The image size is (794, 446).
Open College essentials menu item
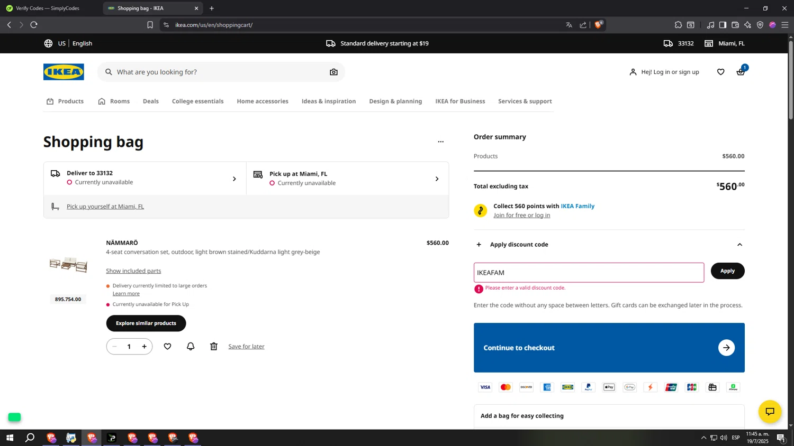tap(197, 101)
